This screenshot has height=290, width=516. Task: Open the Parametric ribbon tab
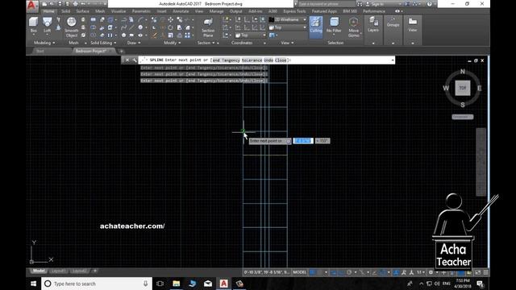[x=141, y=11]
